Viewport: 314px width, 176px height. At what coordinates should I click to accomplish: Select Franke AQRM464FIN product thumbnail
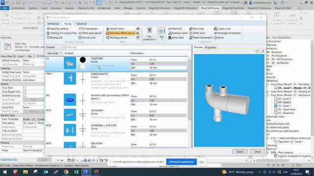pyautogui.click(x=70, y=78)
